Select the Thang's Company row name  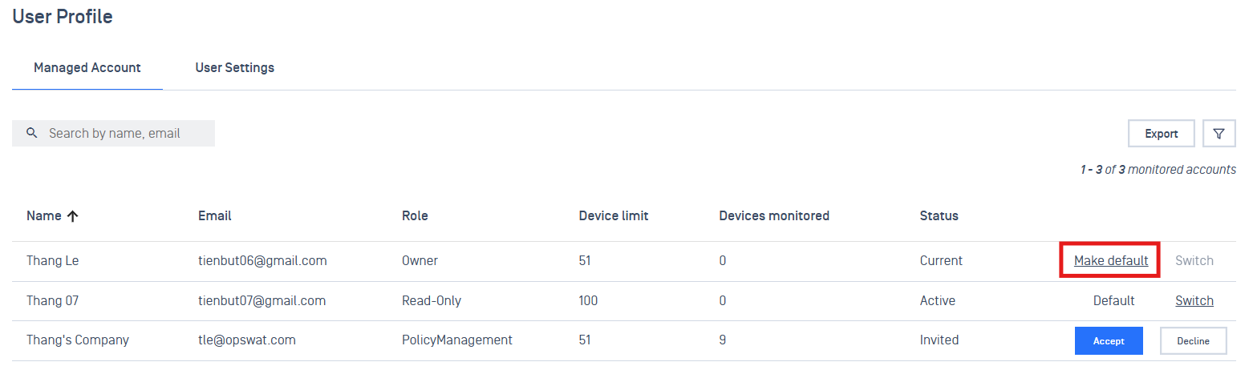click(x=77, y=340)
